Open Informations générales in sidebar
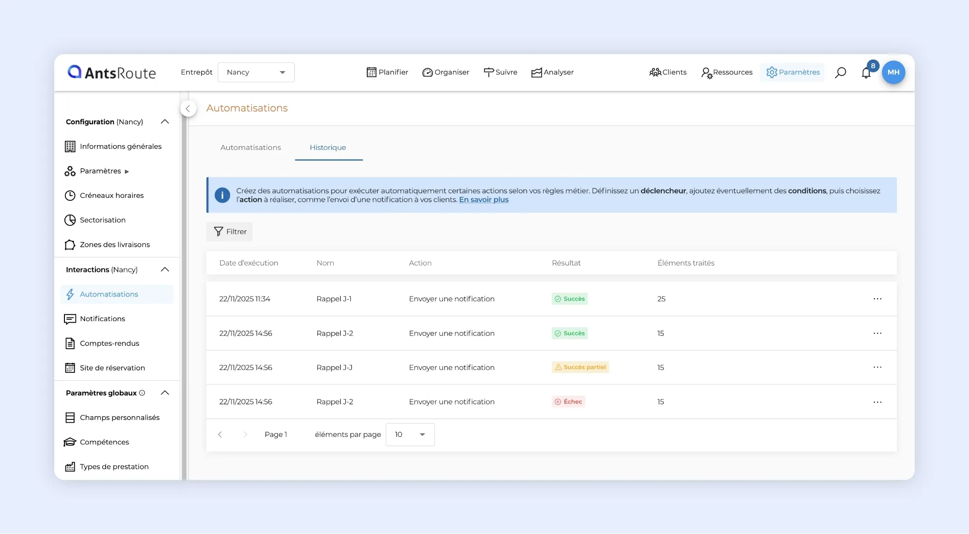Image resolution: width=969 pixels, height=534 pixels. click(113, 147)
